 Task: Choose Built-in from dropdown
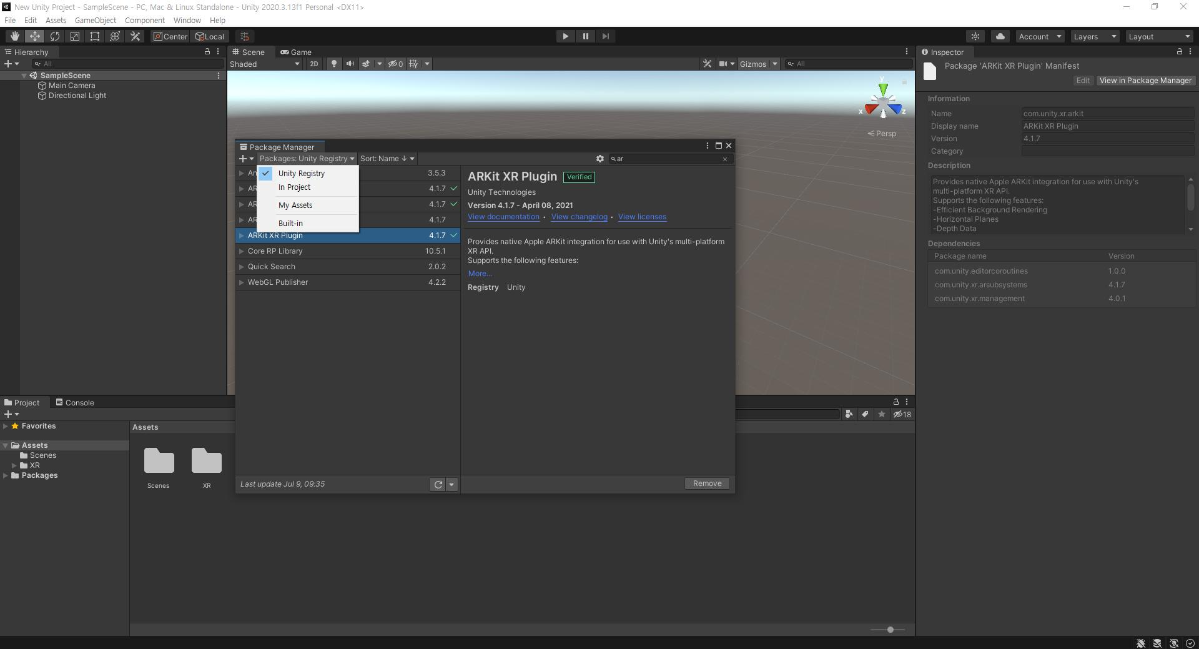[x=307, y=223]
